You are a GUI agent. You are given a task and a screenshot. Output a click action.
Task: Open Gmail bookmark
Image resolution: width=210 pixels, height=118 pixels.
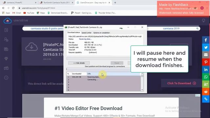17,13
